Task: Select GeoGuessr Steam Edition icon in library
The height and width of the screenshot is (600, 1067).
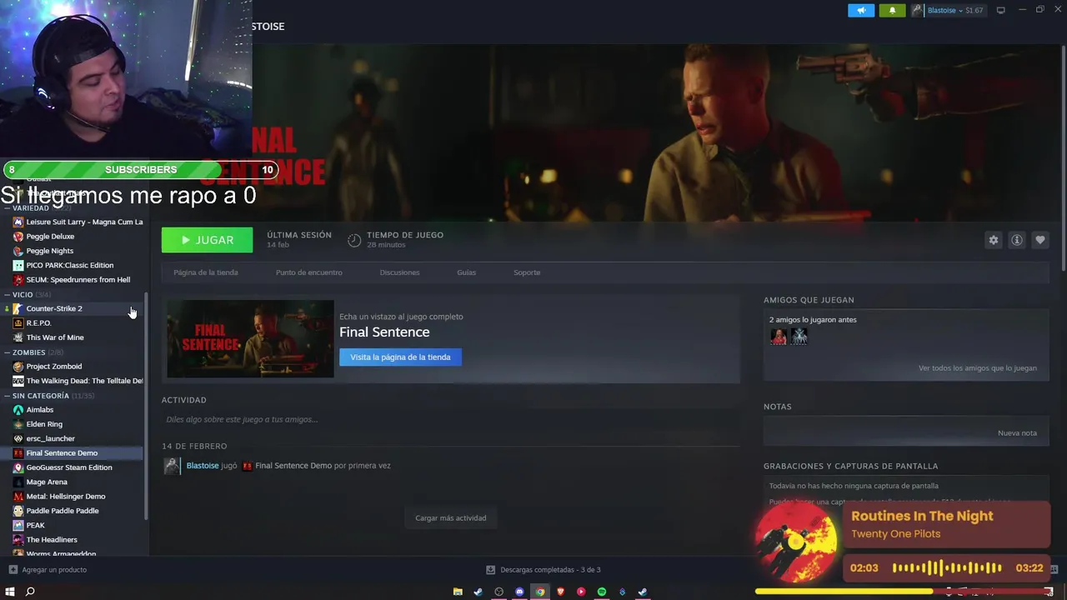Action: 18,467
